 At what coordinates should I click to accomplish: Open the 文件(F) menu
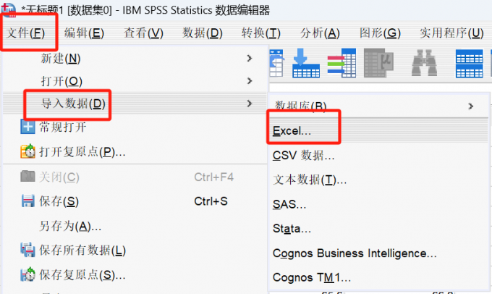pos(26,33)
